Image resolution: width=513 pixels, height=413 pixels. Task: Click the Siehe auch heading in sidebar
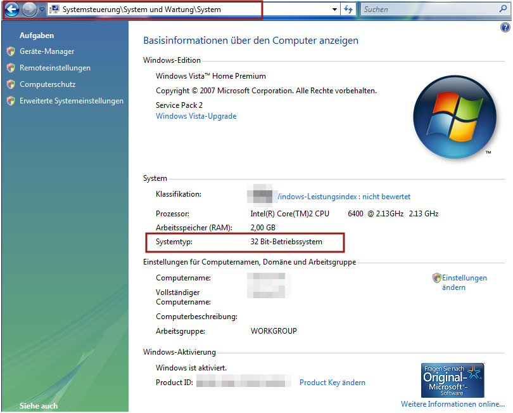[38, 406]
